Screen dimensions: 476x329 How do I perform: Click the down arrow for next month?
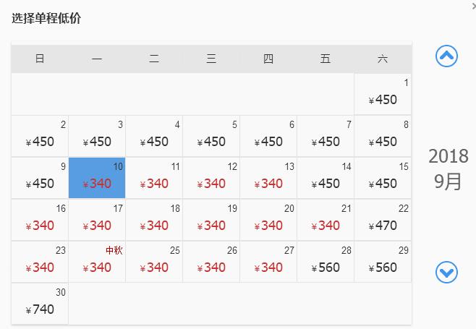(447, 273)
